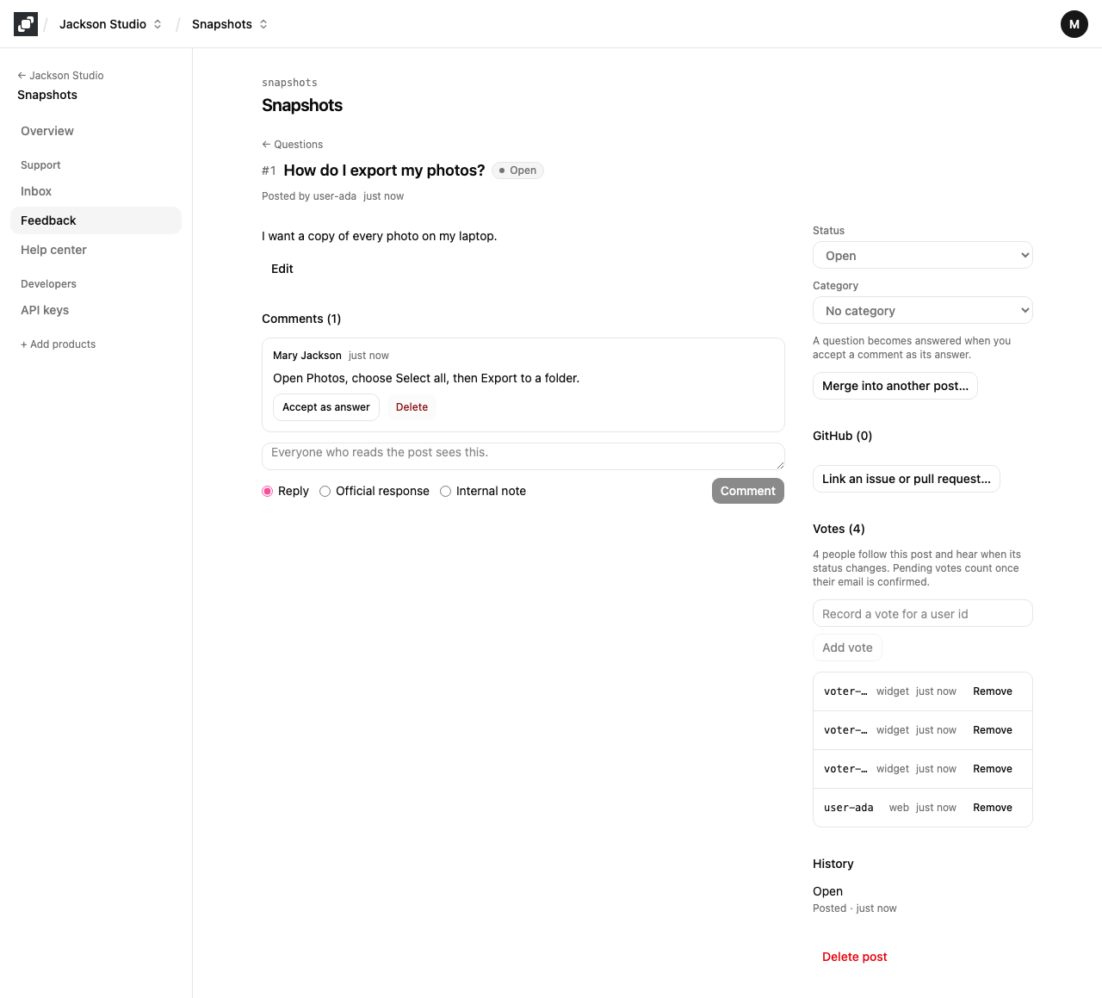The image size is (1102, 998).
Task: Return to Questions list via back link
Action: pos(293,145)
